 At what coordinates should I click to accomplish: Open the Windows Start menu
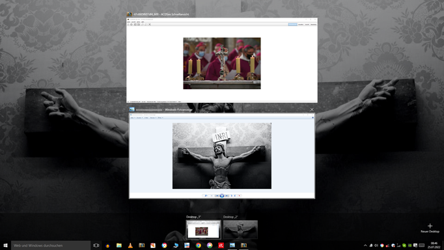point(5,245)
